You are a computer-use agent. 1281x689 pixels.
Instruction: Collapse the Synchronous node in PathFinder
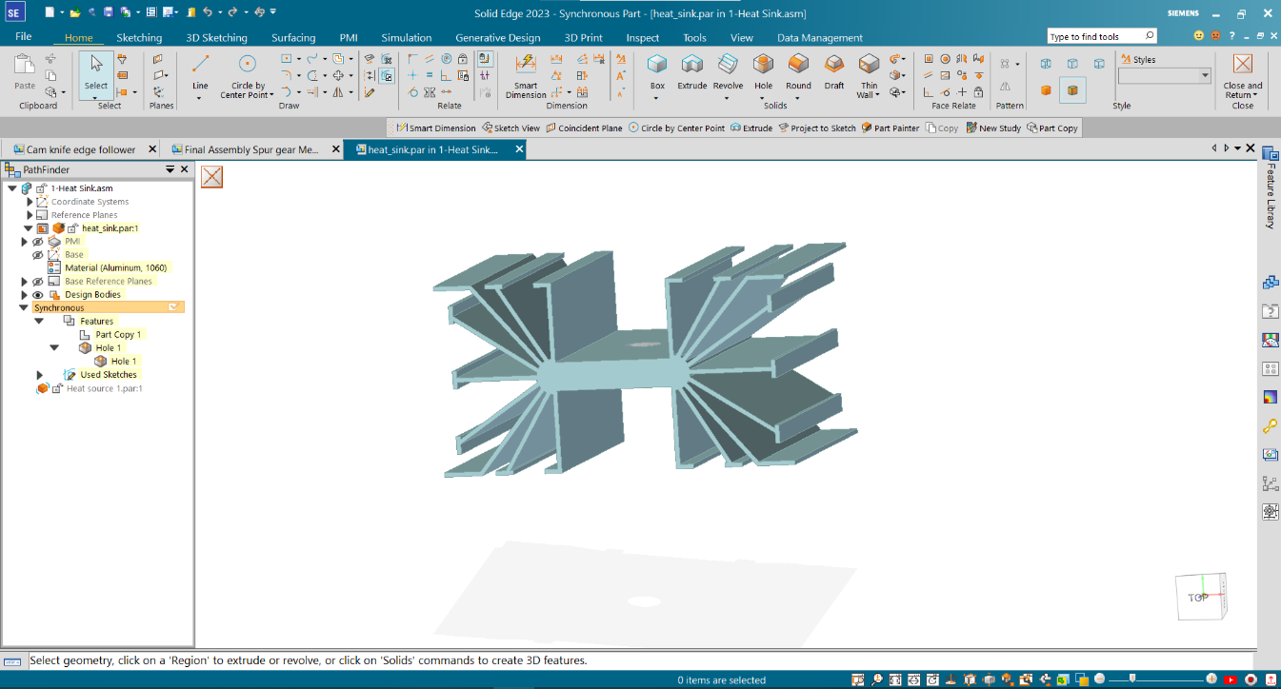(x=23, y=306)
